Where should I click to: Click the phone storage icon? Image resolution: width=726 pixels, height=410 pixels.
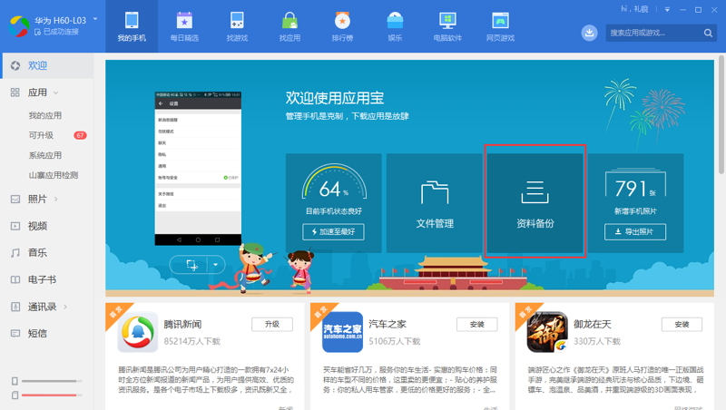(15, 381)
